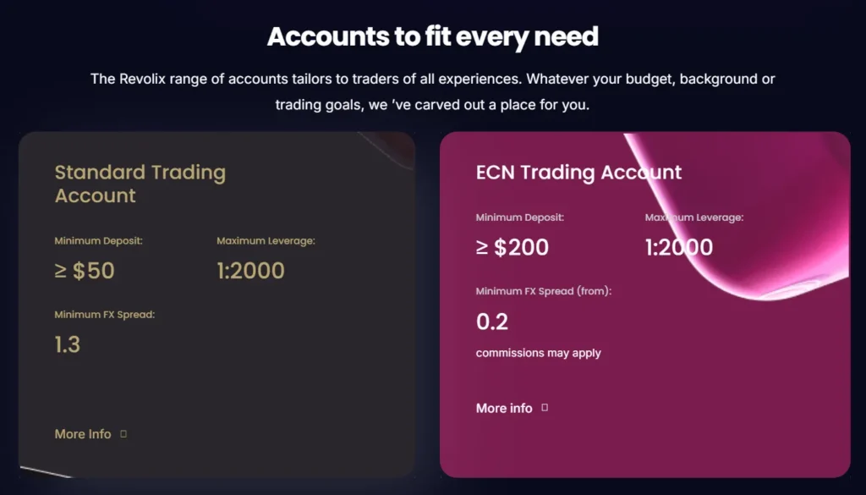
Task: Click the commissions may apply note
Action: click(x=538, y=353)
